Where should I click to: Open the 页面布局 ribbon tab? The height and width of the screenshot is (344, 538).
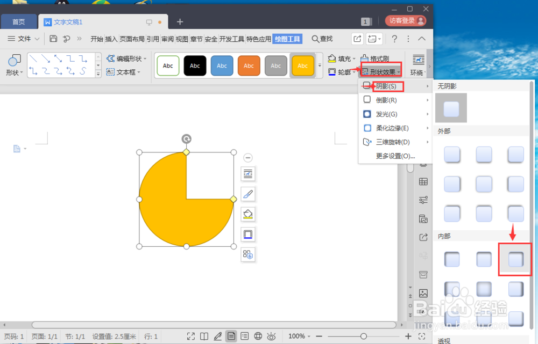point(132,39)
